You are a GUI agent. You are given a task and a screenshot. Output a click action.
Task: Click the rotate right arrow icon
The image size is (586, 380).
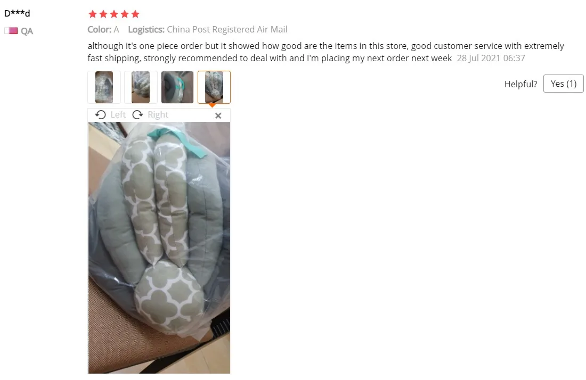pos(137,114)
